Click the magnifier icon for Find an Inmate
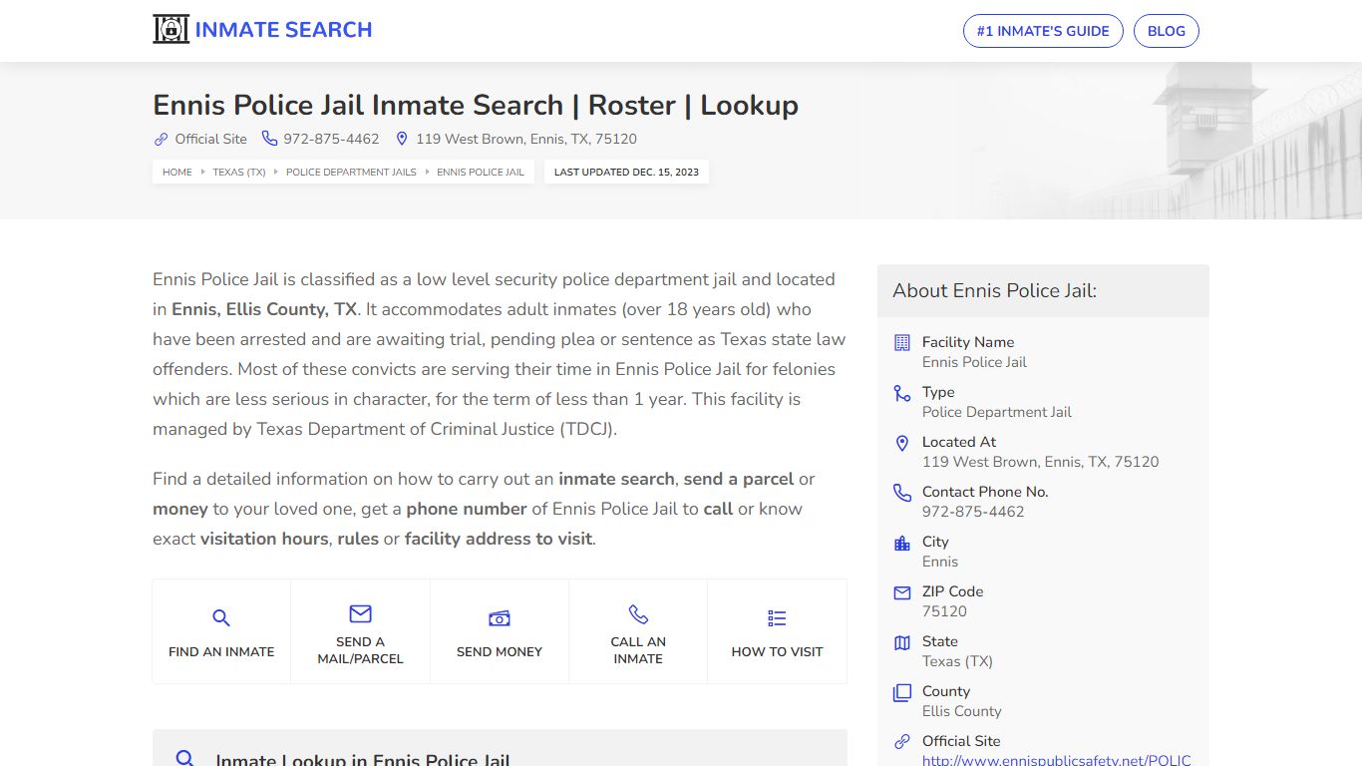Viewport: 1362px width, 766px height. [x=221, y=618]
